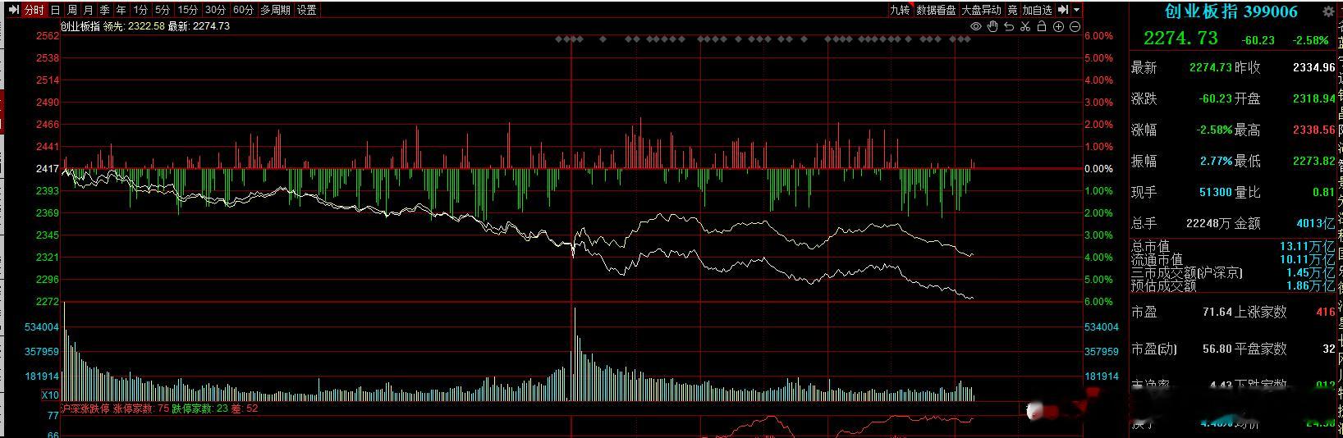1343x438 pixels.
Task: Click the 流通市值 value 10.11万亿
Action: 1307,260
